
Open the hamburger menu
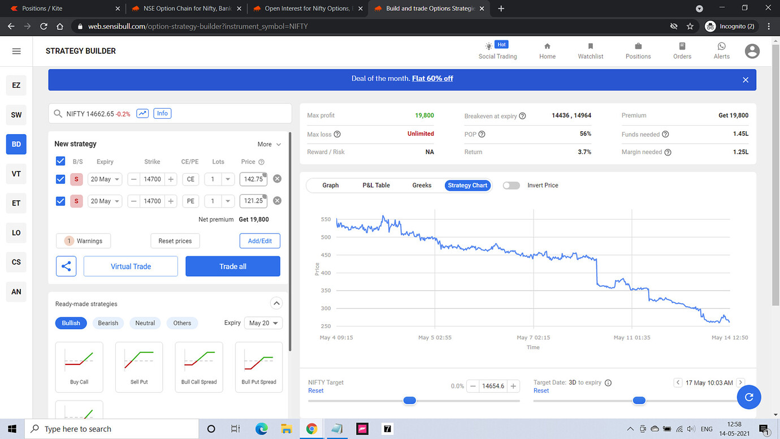coord(16,51)
